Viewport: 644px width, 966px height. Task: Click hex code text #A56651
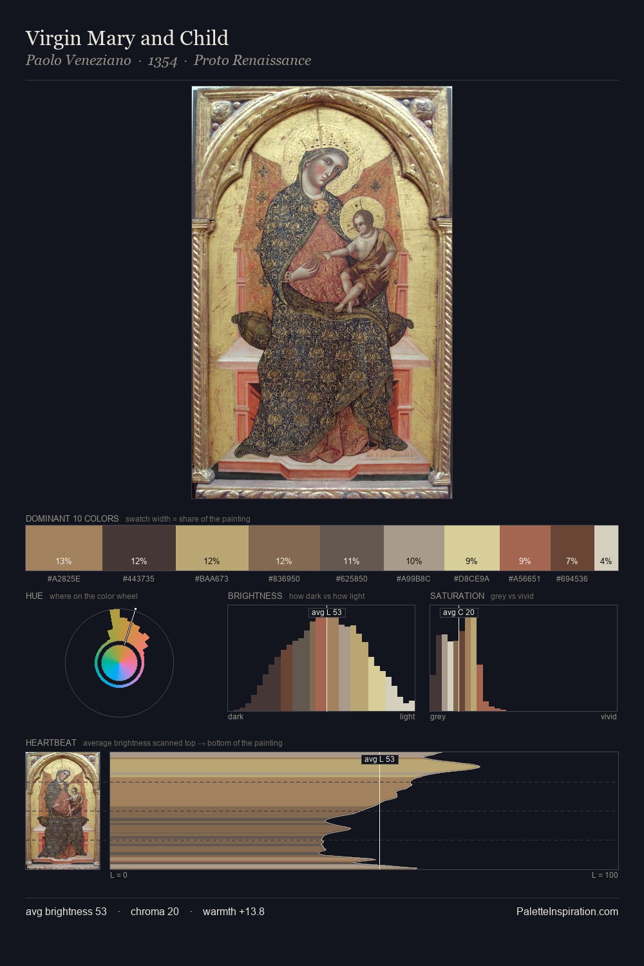click(x=524, y=579)
